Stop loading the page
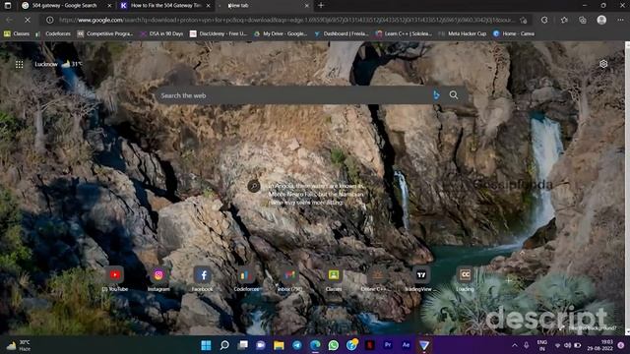The height and width of the screenshot is (354, 630). tap(27, 20)
